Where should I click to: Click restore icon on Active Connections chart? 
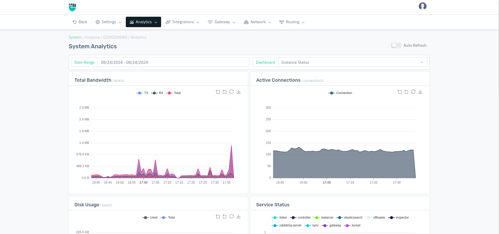(413, 92)
